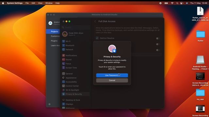Select Bluetooth in settings sidebar
This screenshot has width=209, height=117.
pos(76,45)
